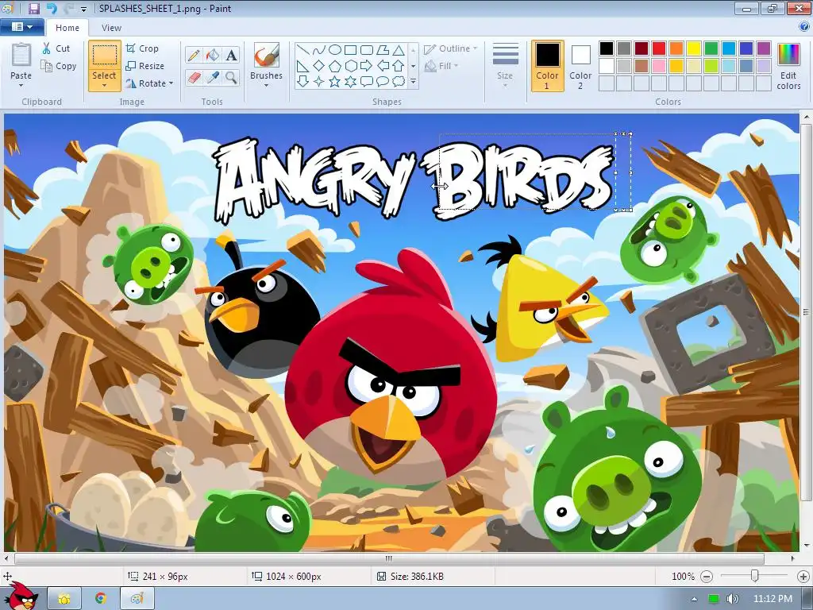This screenshot has width=813, height=610.
Task: Switch to the Home tab
Action: (x=67, y=28)
